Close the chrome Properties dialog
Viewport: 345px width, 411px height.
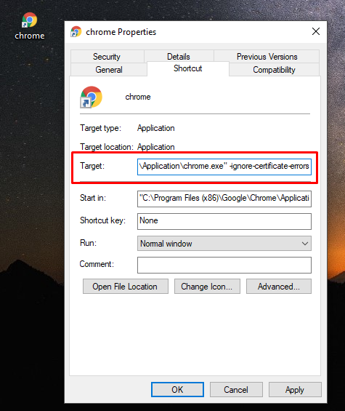click(x=316, y=31)
